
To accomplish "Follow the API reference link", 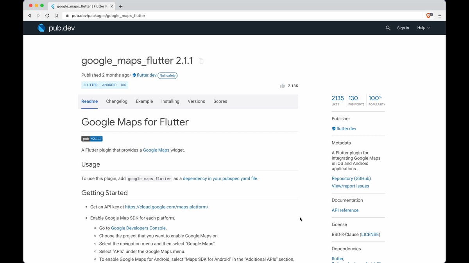I will pyautogui.click(x=345, y=210).
